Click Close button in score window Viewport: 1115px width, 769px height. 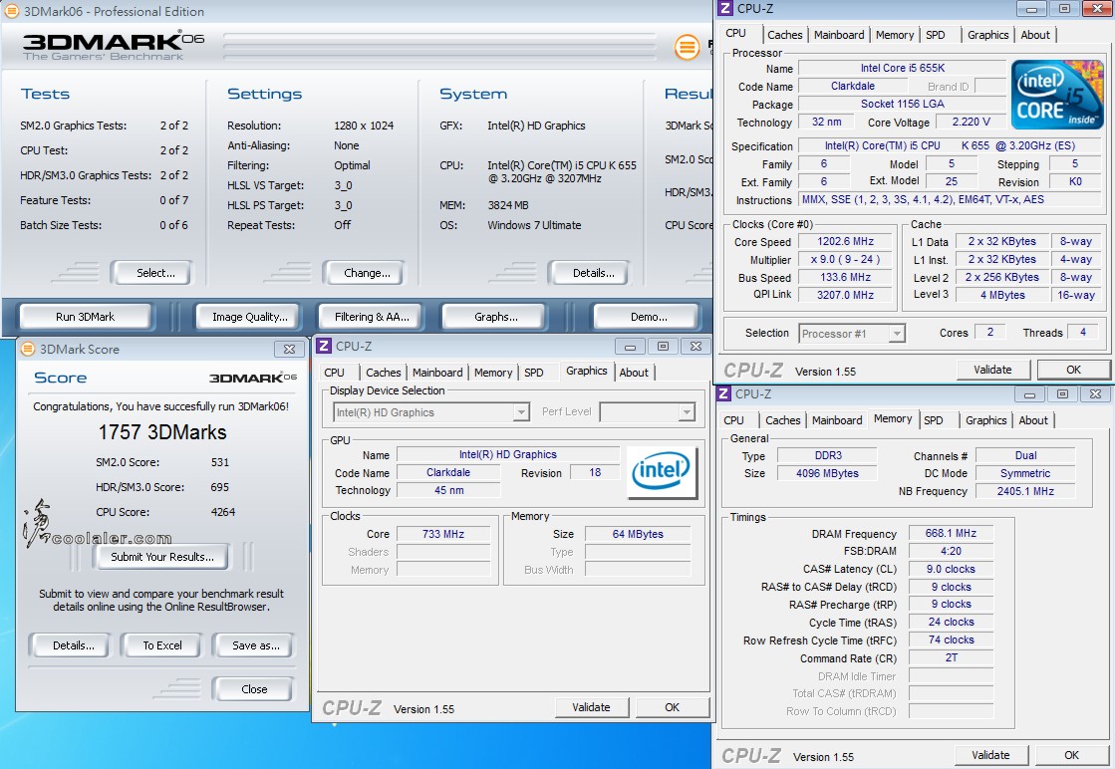coord(252,689)
